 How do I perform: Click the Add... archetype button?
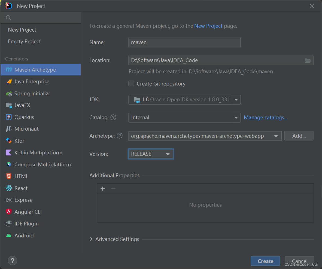pos(299,136)
